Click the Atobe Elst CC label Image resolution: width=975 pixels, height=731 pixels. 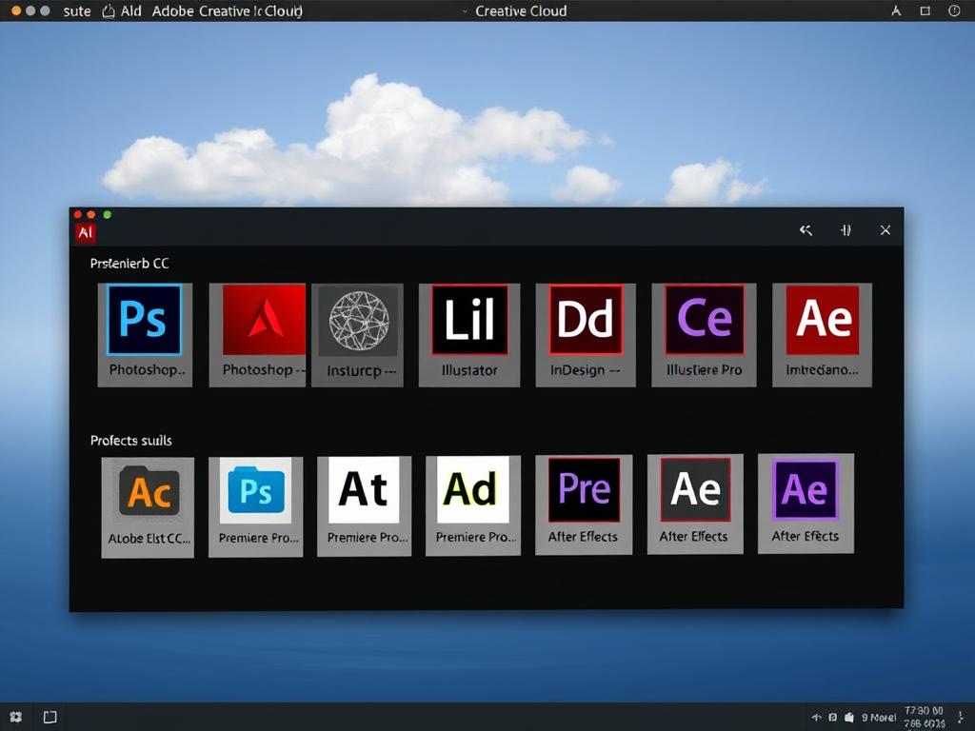pyautogui.click(x=149, y=539)
